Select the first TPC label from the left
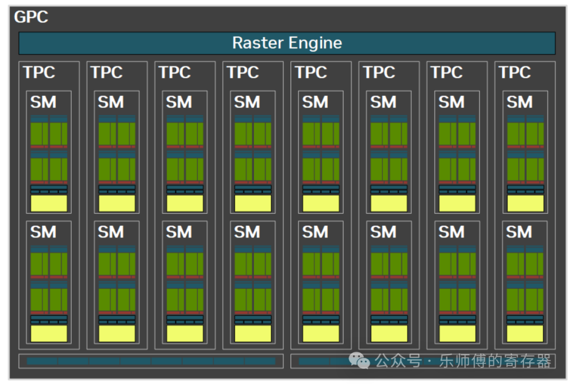This screenshot has width=570, height=384. pos(39,72)
